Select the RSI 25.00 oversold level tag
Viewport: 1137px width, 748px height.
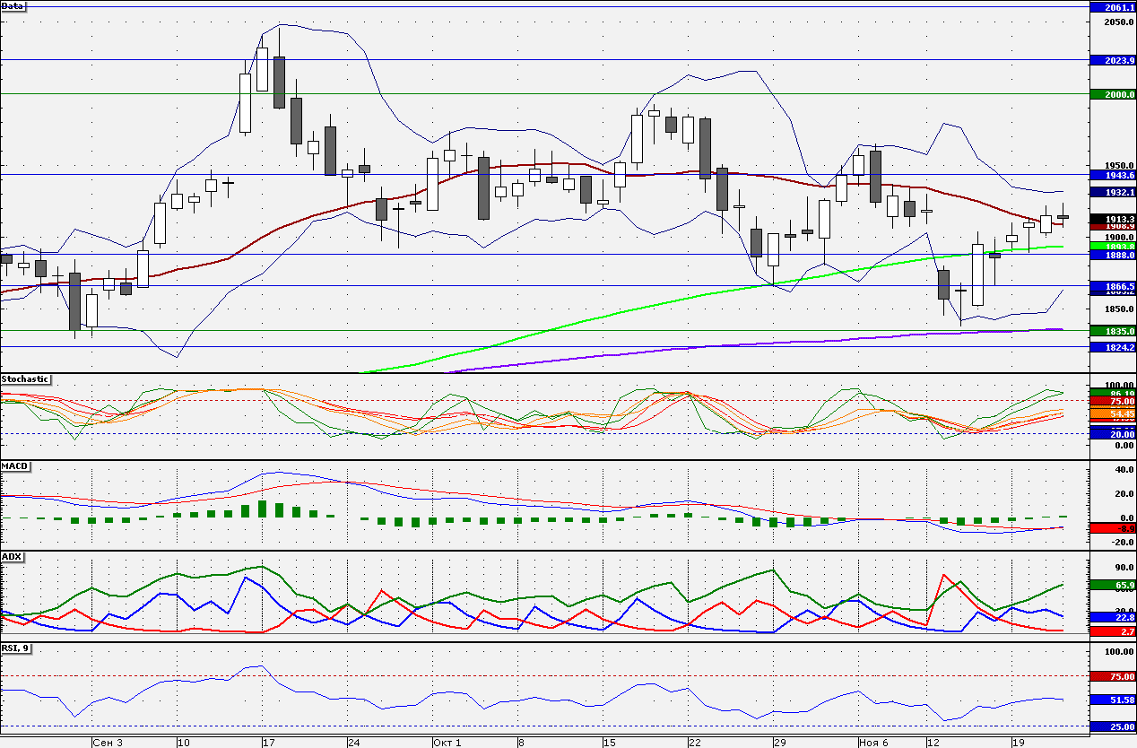tap(1112, 726)
